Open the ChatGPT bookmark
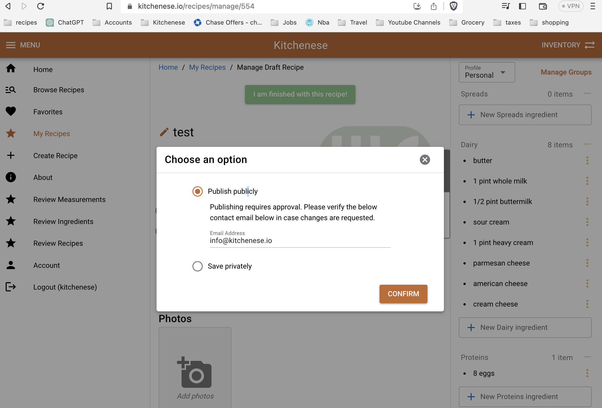Image resolution: width=602 pixels, height=408 pixels. point(65,23)
